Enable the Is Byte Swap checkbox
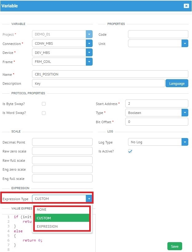This screenshot has height=252, width=192. tap(44, 104)
